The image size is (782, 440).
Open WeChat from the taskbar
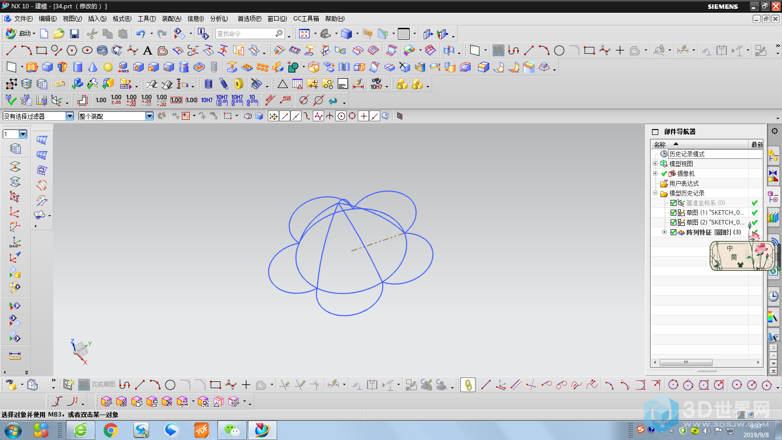pos(232,430)
